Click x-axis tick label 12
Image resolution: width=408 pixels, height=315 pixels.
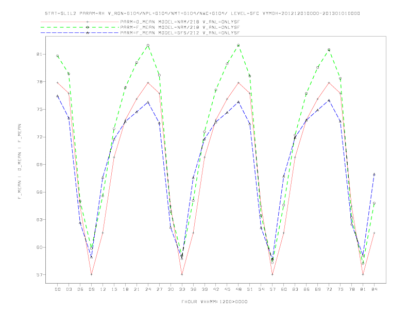click(x=103, y=289)
